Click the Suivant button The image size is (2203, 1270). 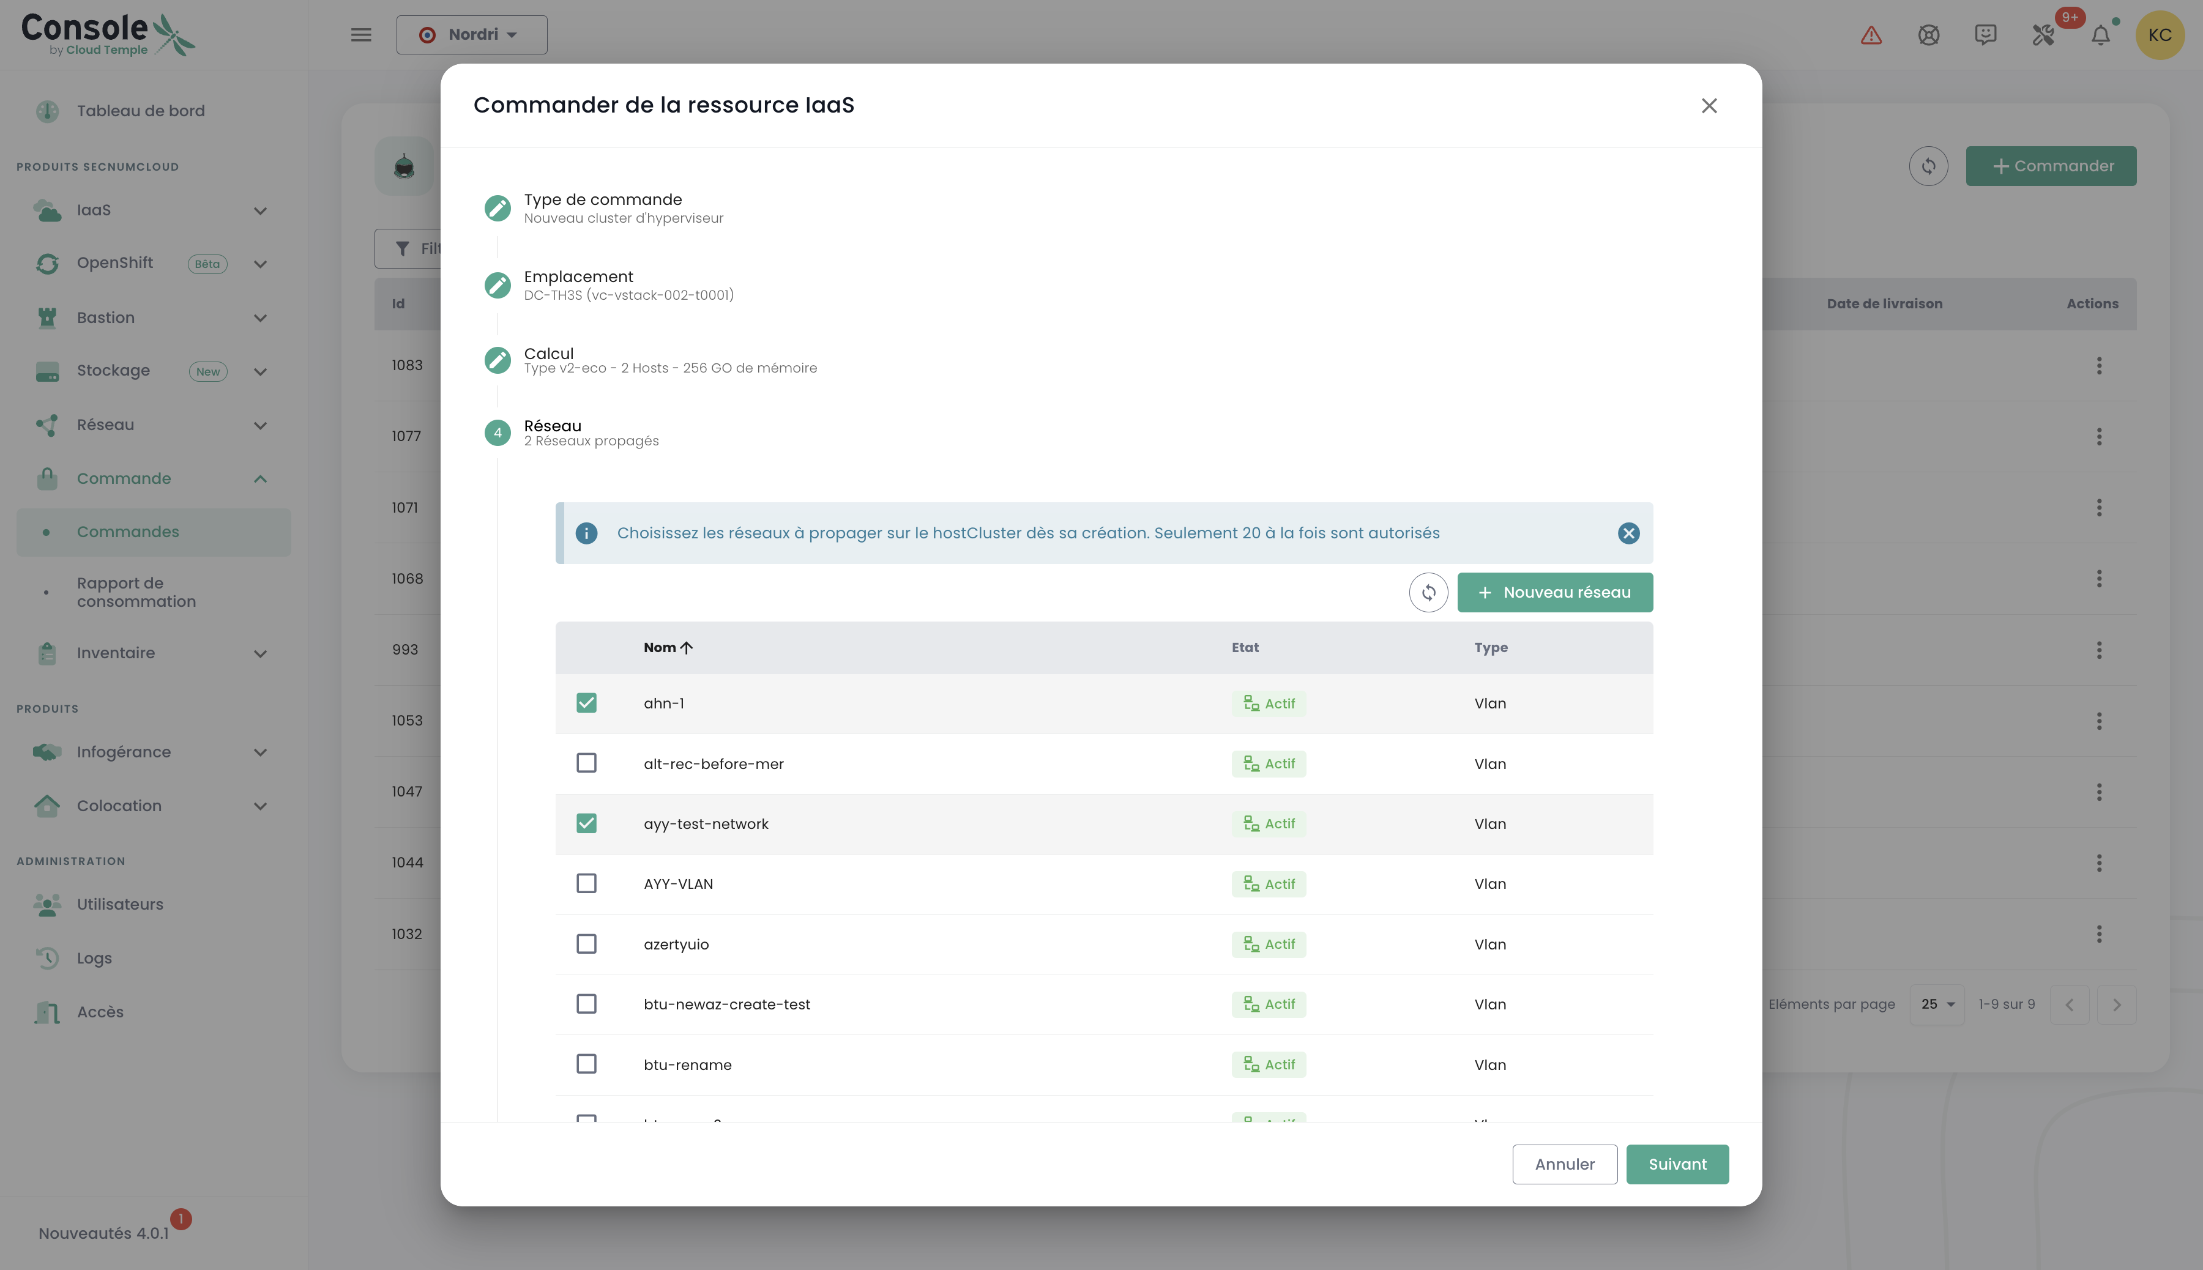click(x=1676, y=1164)
